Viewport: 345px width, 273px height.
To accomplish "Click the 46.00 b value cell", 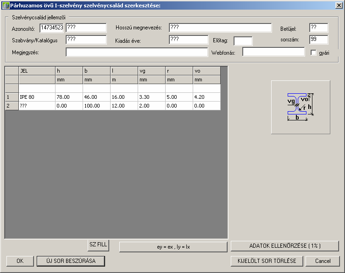I will tap(97, 97).
